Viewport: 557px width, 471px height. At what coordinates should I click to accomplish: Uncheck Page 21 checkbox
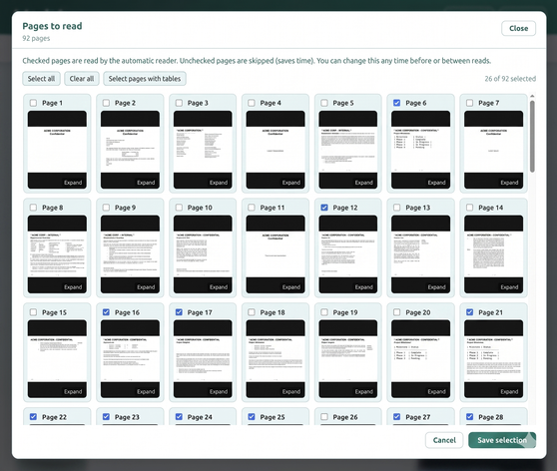[x=469, y=312]
